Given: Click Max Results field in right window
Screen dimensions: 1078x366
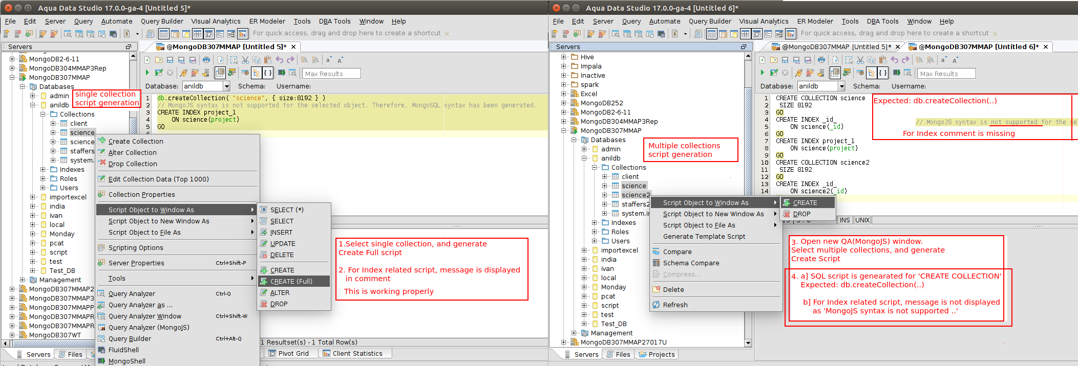Looking at the screenshot, I should tap(946, 74).
